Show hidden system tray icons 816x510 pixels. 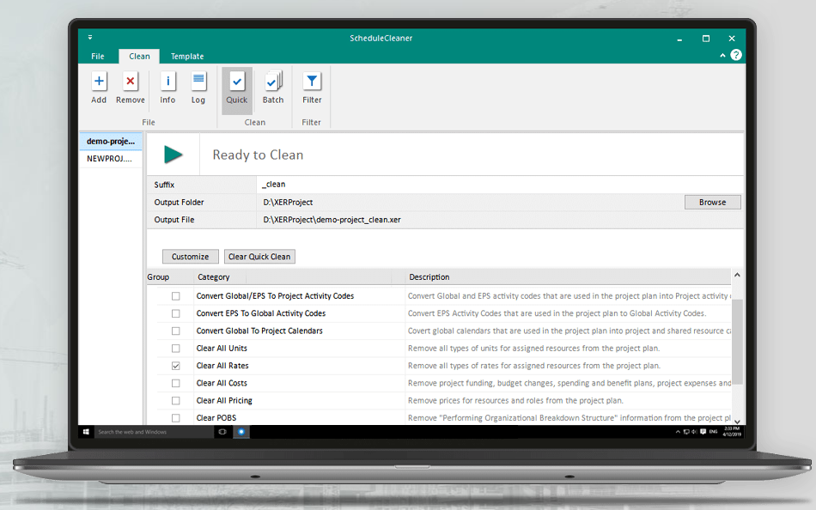[x=678, y=432]
